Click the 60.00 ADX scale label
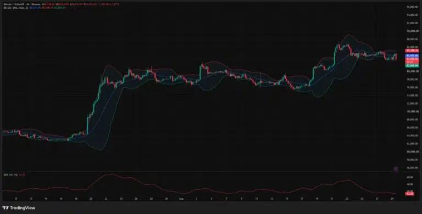 [409, 177]
